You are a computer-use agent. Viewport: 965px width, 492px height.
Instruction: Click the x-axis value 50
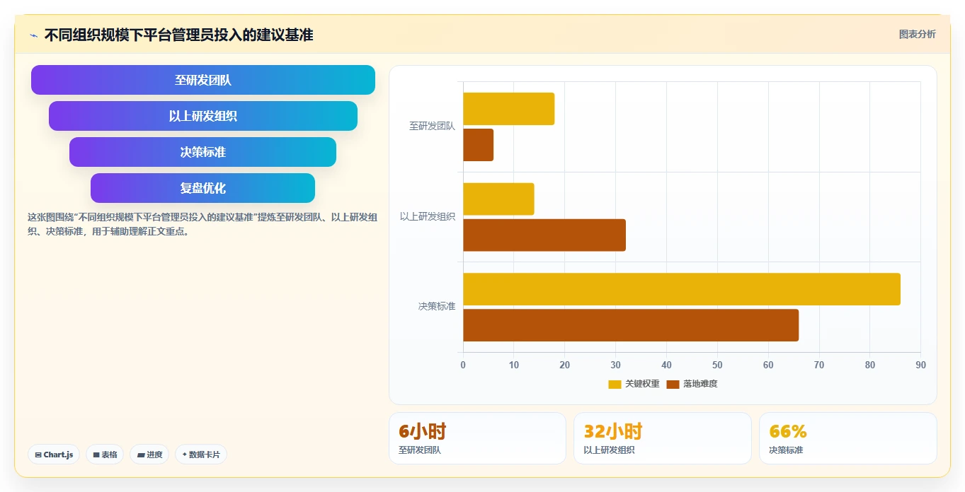[717, 365]
